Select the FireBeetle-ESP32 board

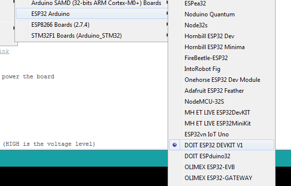tap(221, 58)
